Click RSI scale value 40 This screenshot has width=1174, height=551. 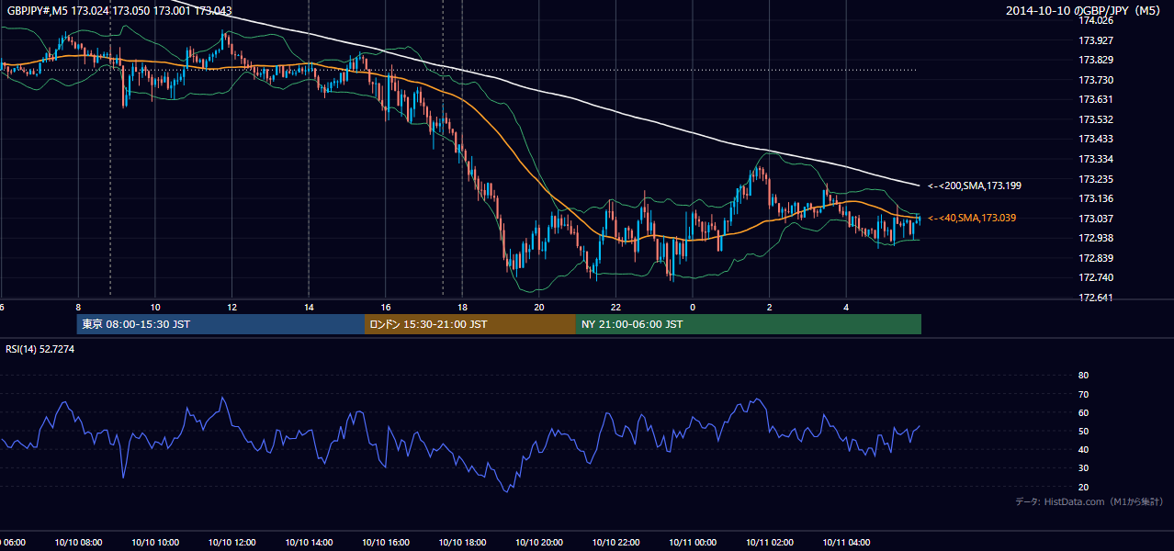coord(1083,450)
